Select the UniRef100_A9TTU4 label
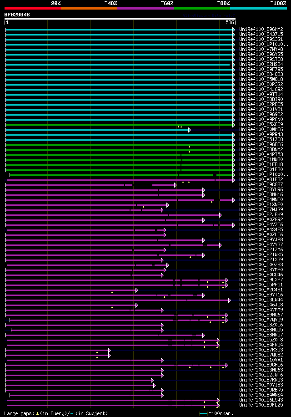 pos(261,94)
